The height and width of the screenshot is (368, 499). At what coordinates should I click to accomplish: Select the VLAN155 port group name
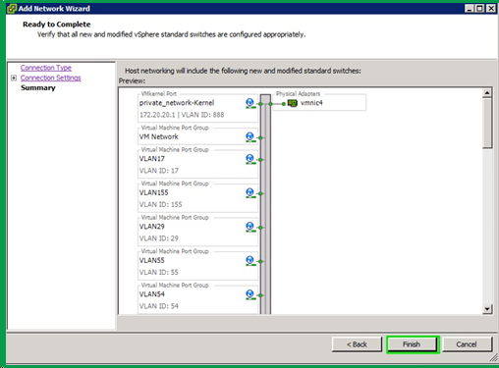point(153,192)
